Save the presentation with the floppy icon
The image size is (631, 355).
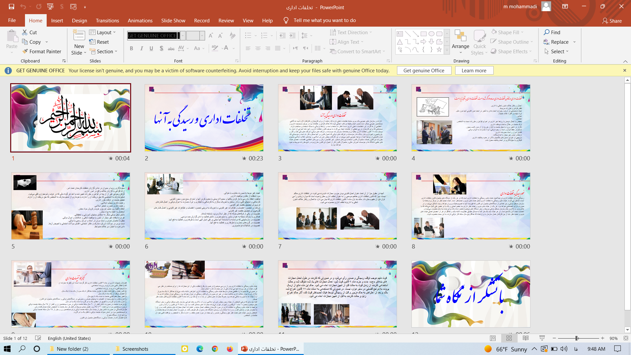(x=12, y=7)
